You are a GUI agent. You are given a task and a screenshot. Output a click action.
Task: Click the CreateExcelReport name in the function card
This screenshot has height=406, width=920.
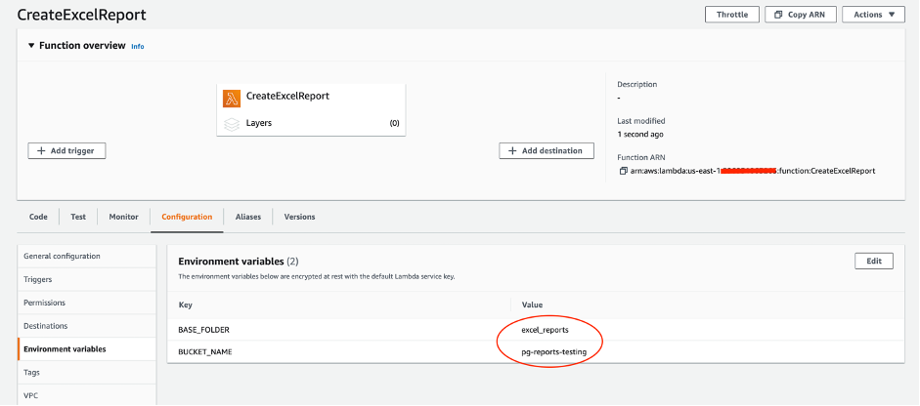(287, 96)
